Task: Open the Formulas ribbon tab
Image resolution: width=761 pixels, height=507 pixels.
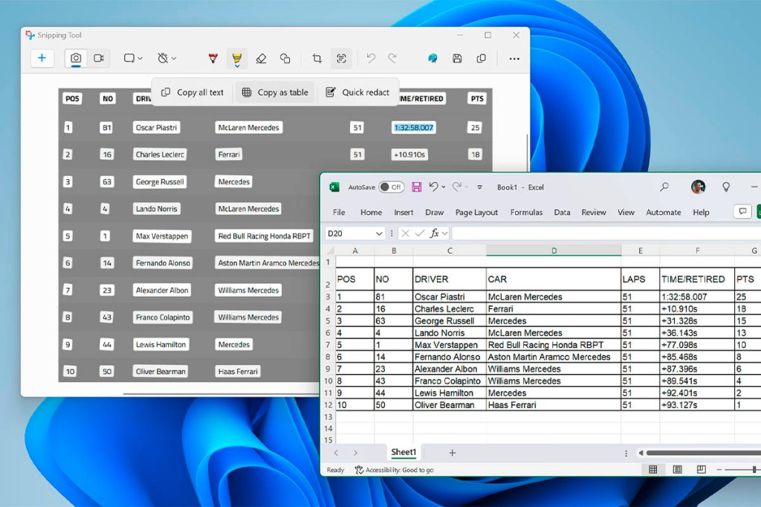Action: (526, 212)
